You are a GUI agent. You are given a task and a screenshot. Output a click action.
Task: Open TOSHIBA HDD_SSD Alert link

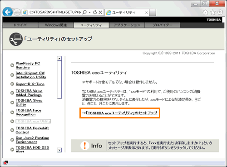[32, 149]
